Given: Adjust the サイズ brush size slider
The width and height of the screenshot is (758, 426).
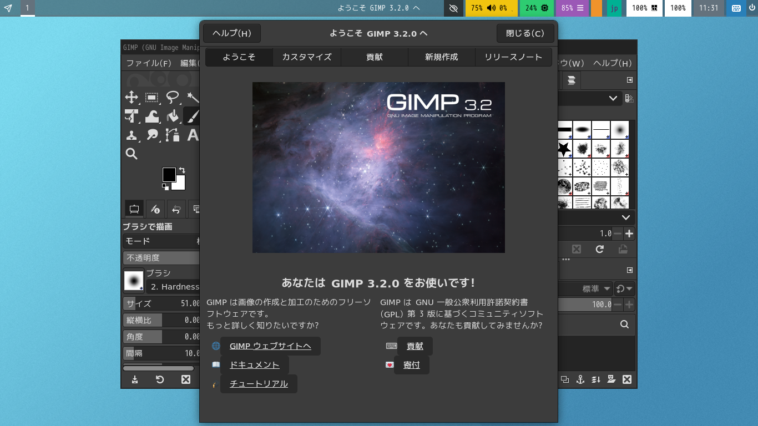Looking at the screenshot, I should (161, 303).
